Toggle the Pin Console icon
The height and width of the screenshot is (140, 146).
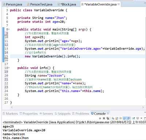(134, 118)
